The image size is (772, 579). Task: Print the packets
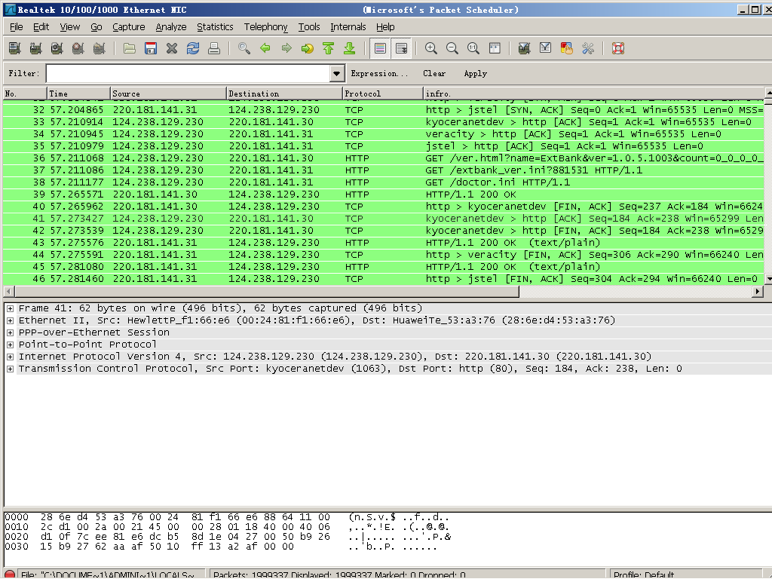pos(214,48)
